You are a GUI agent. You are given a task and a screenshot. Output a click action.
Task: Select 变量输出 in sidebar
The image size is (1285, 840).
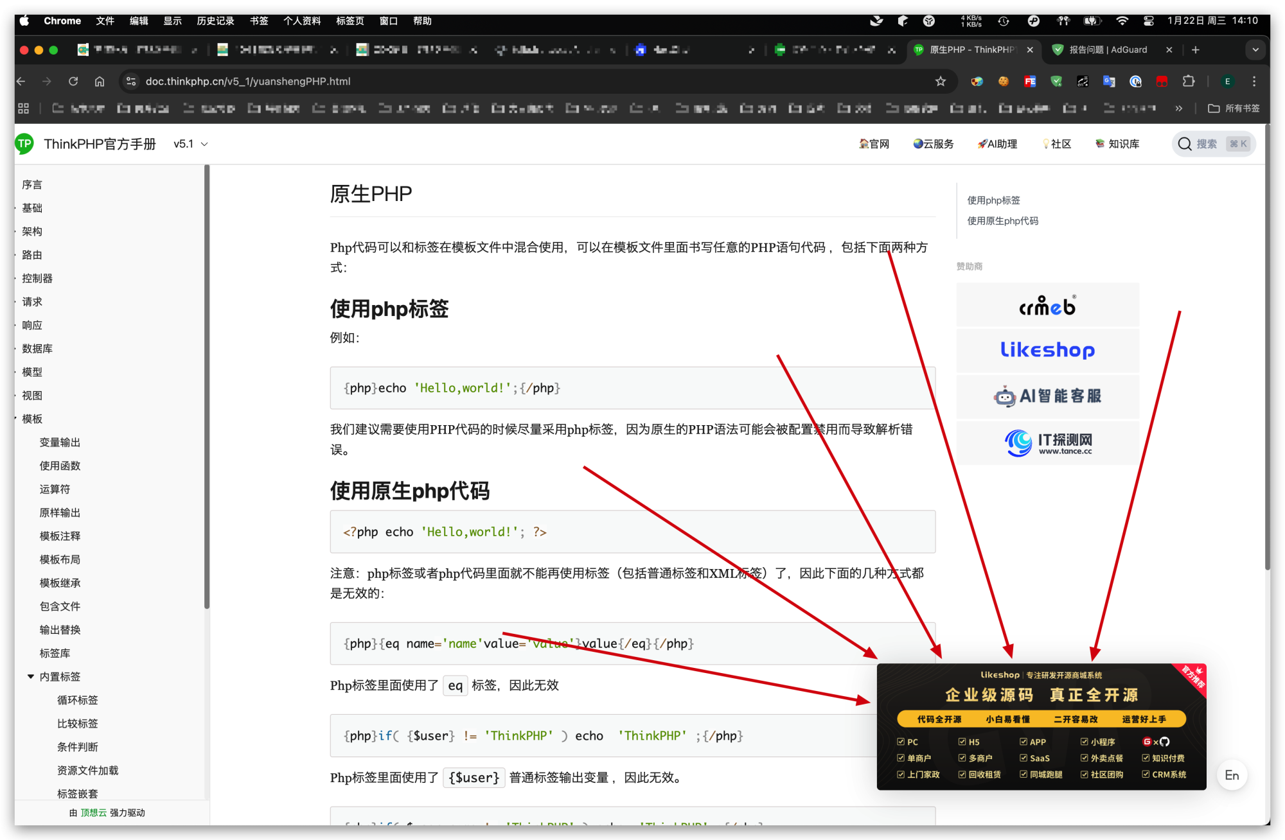click(60, 442)
